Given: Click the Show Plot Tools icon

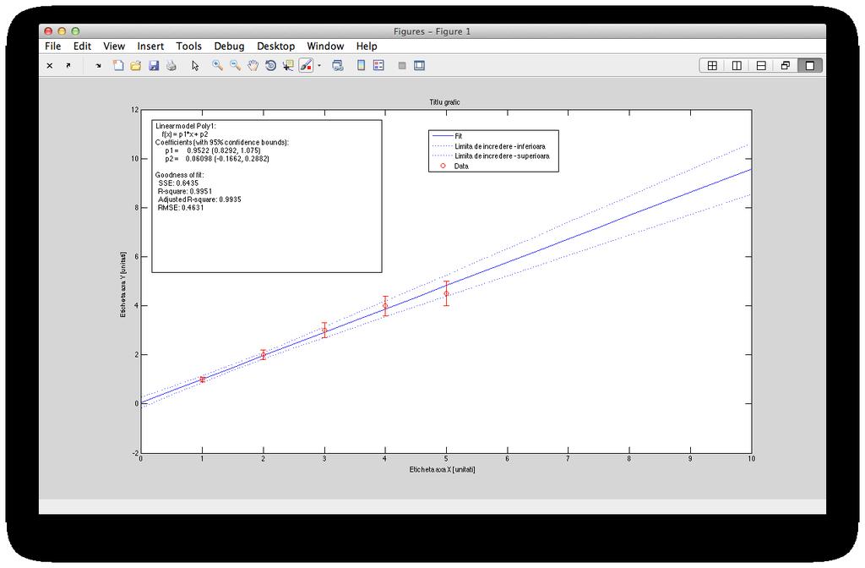Looking at the screenshot, I should (x=419, y=66).
